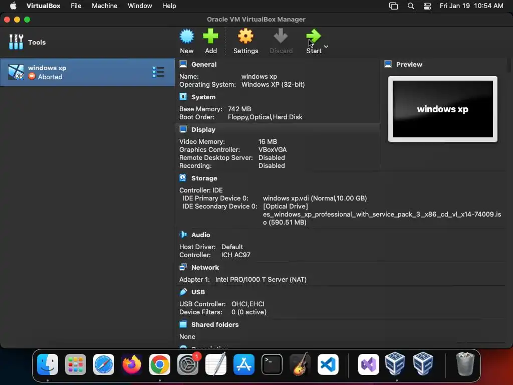The height and width of the screenshot is (385, 513).
Task: Open GarageBand from the Dock
Action: click(300, 364)
